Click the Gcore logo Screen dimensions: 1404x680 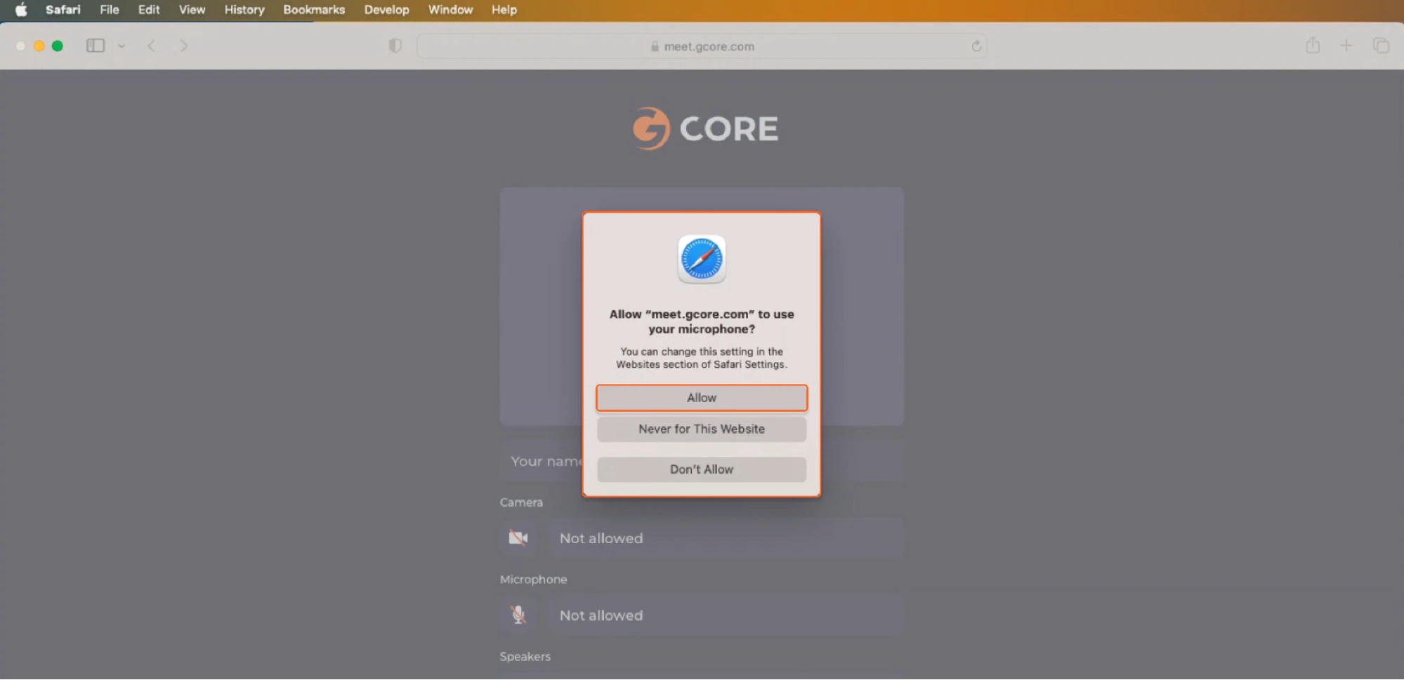pyautogui.click(x=705, y=128)
